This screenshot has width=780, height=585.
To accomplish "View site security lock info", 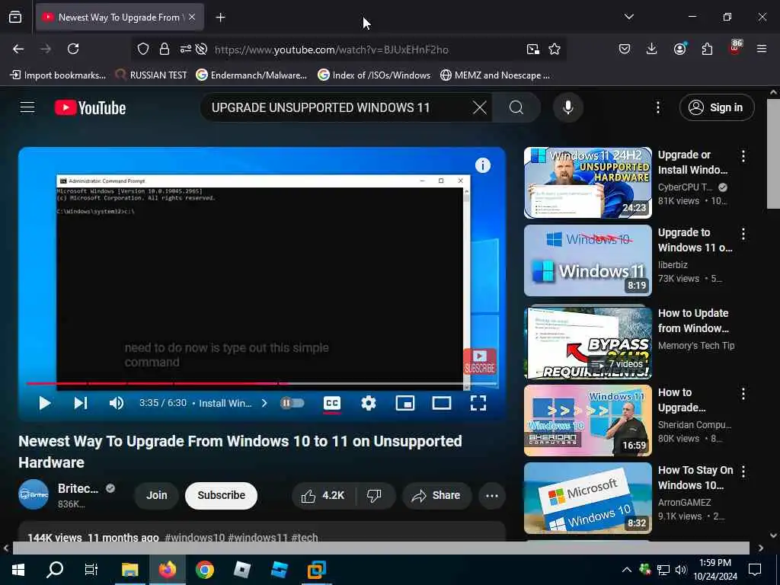I will click(165, 49).
